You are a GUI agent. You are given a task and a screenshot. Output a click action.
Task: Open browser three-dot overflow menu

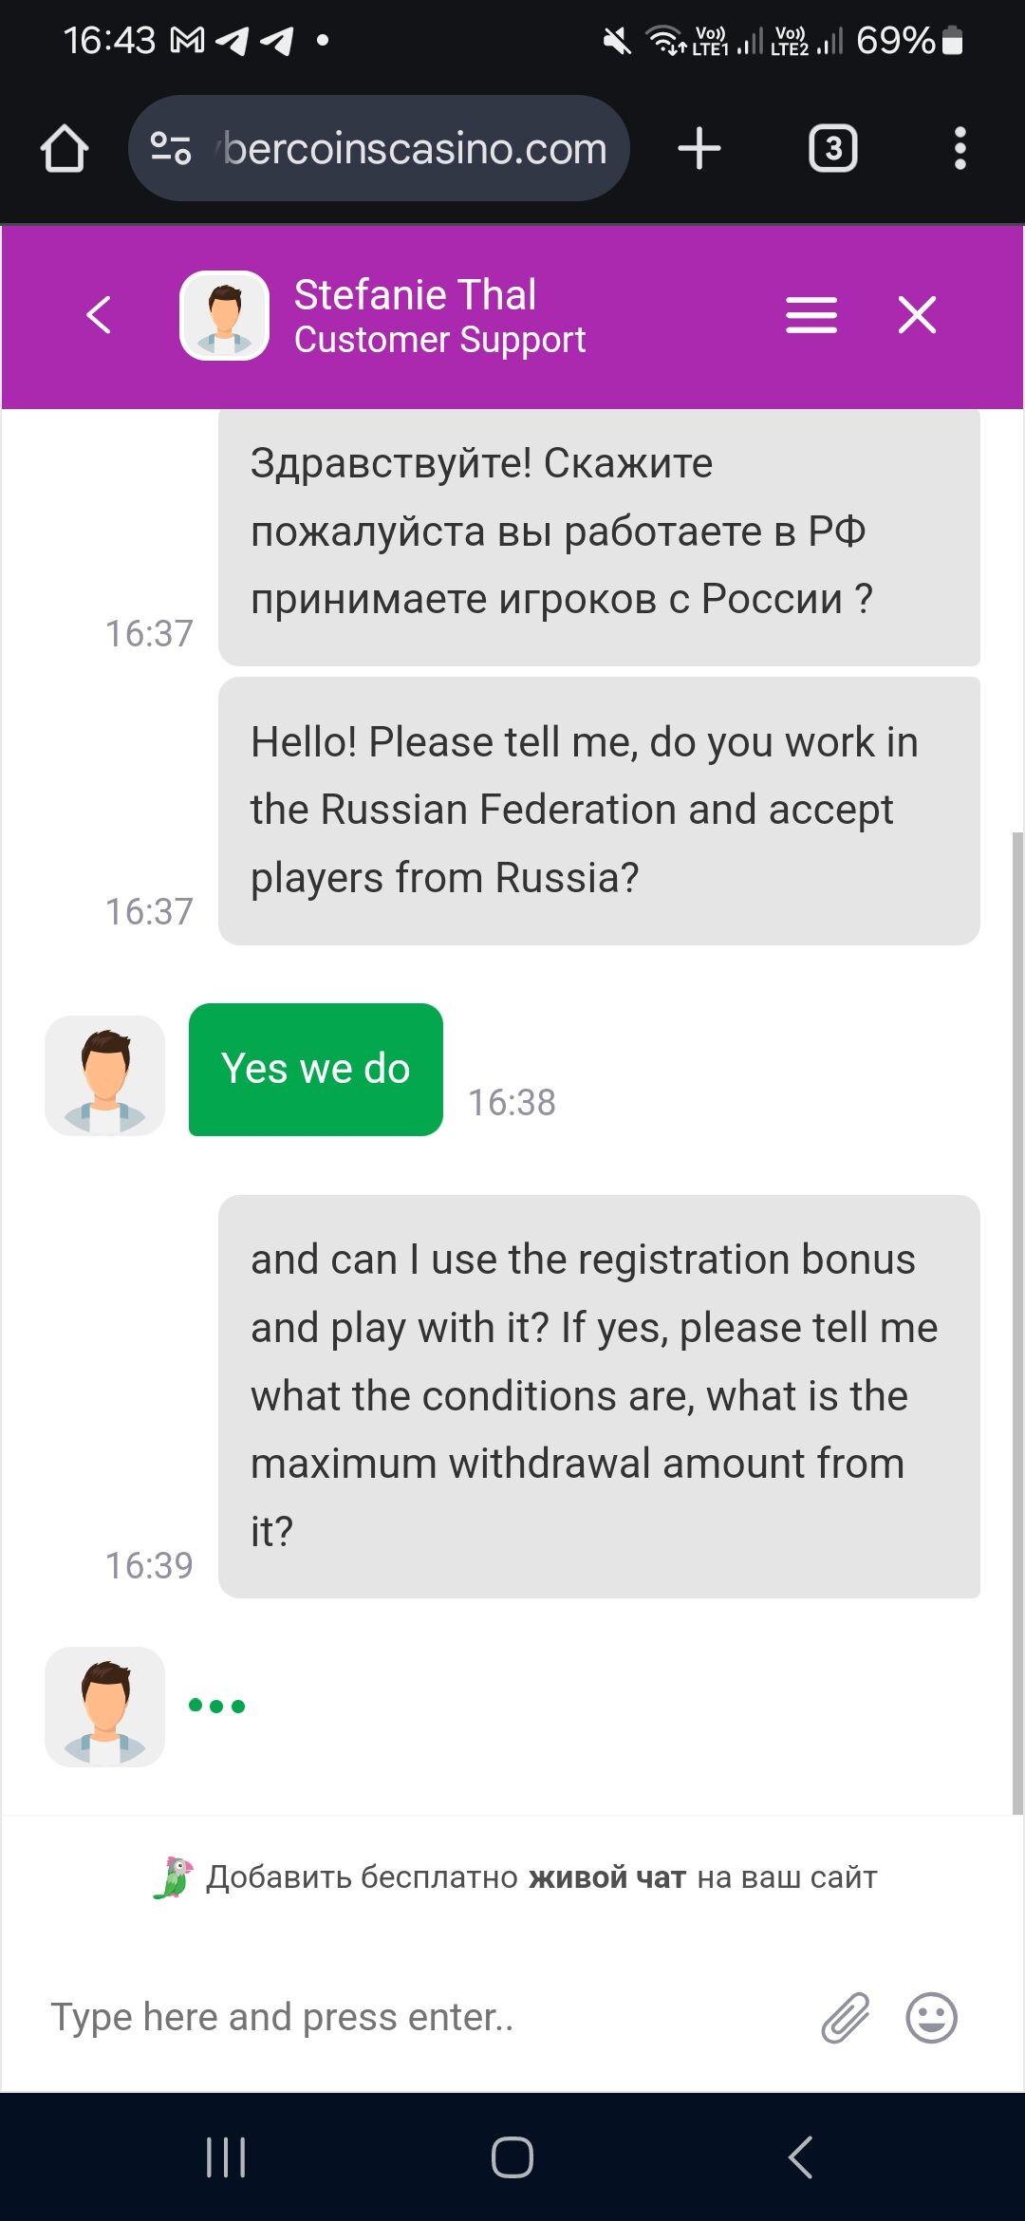(x=960, y=149)
